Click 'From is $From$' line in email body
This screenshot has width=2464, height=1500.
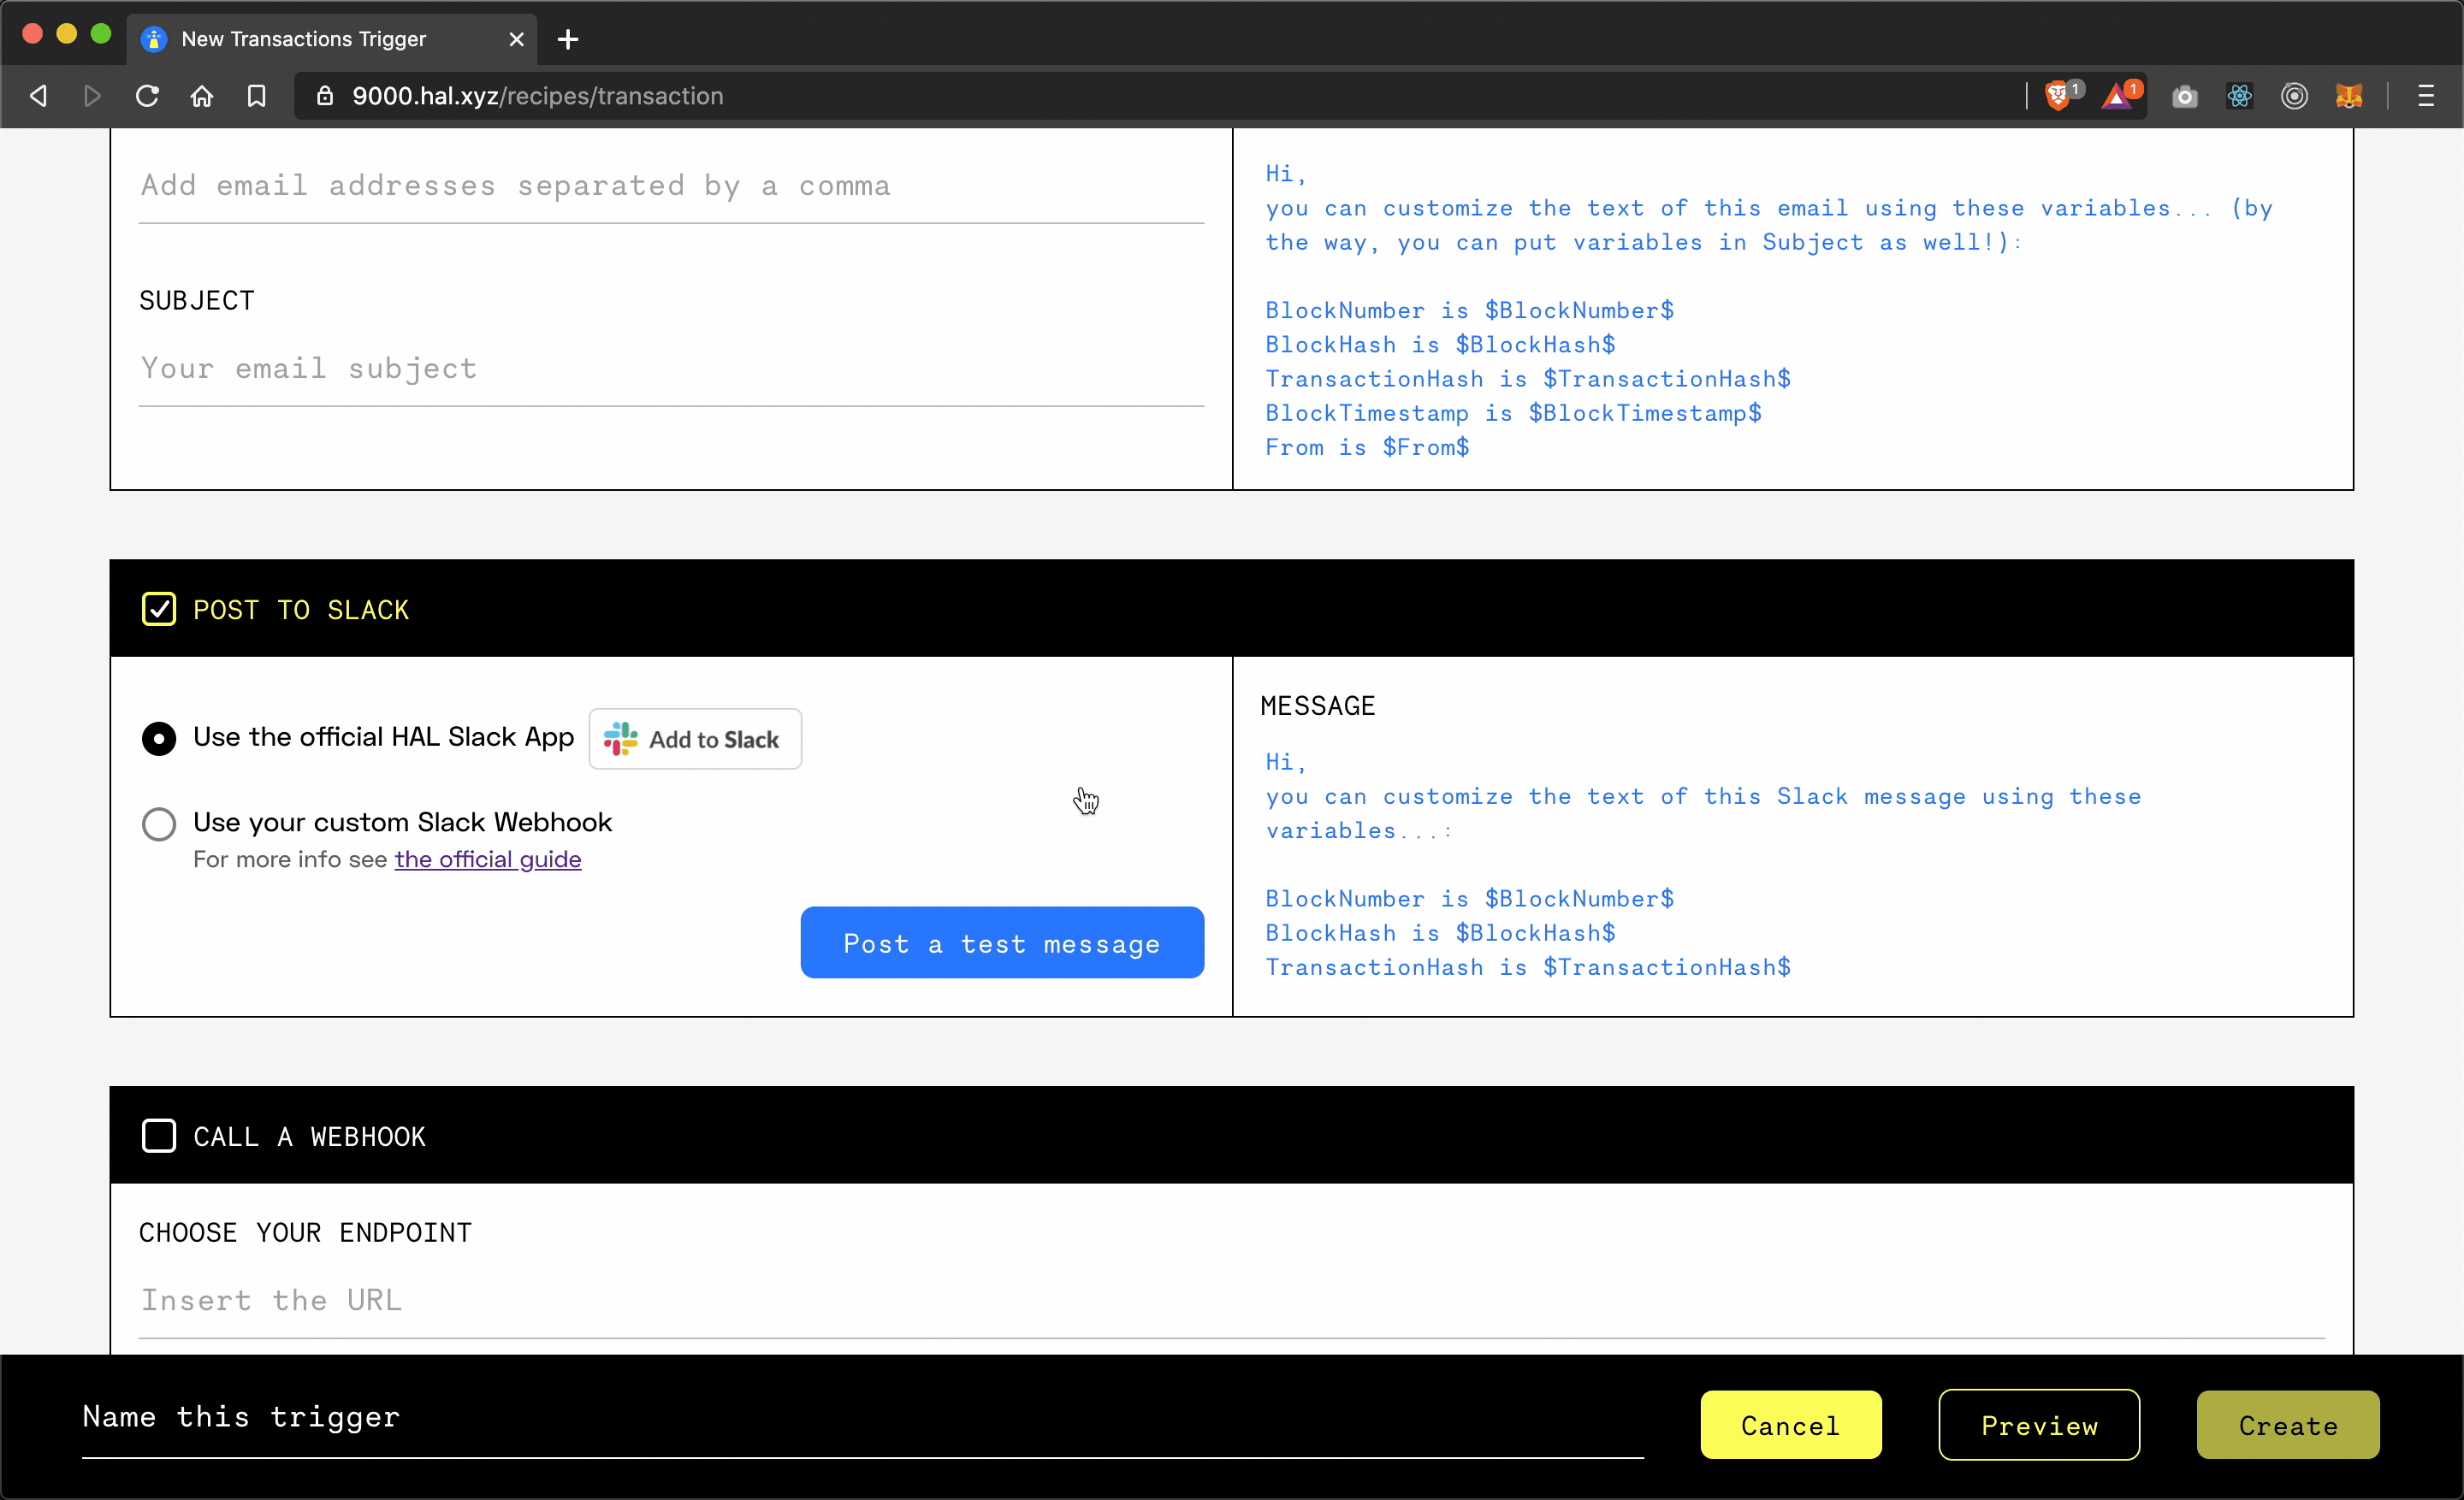pyautogui.click(x=1367, y=448)
